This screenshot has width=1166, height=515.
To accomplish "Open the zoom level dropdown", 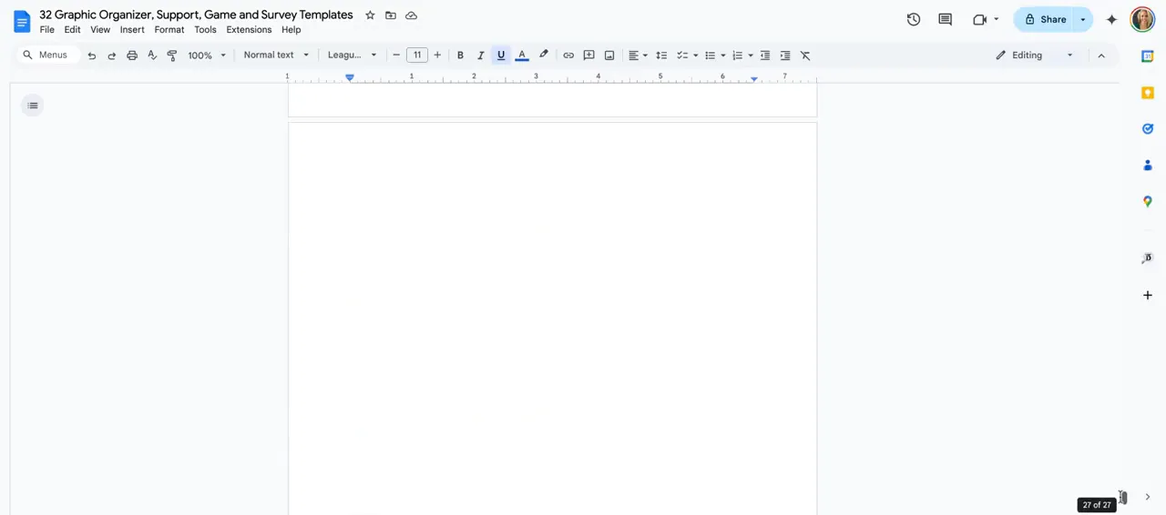I will [x=207, y=56].
